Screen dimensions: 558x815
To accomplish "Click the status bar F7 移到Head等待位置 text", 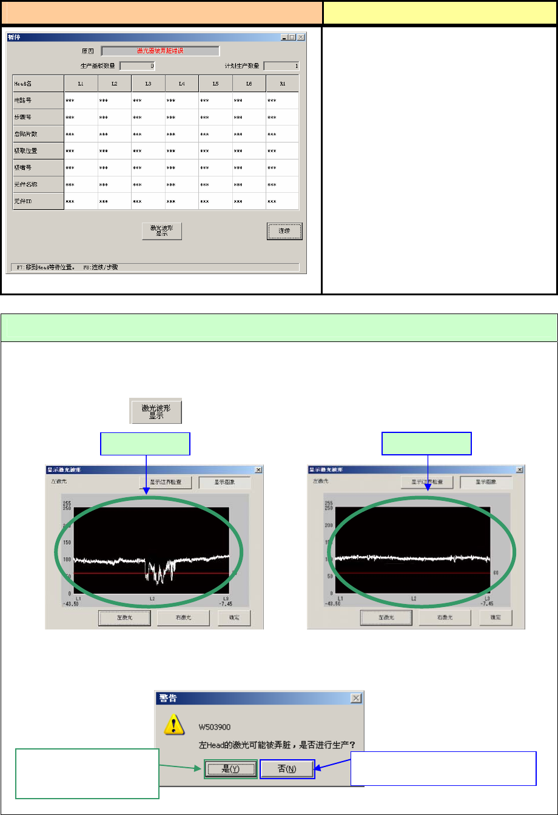I will (x=46, y=267).
